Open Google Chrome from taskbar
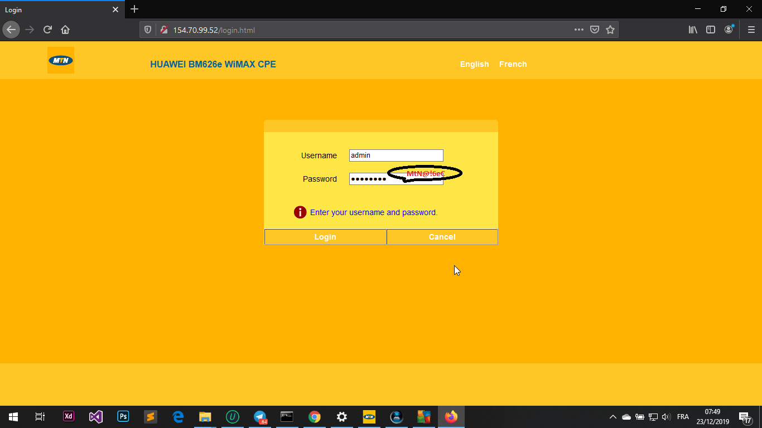Viewport: 762px width, 428px height. coord(315,417)
